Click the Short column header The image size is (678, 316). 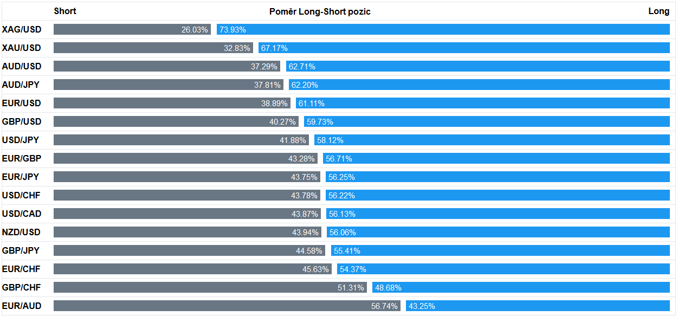65,11
